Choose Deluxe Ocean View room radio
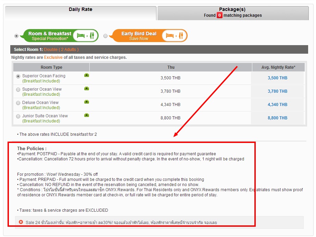Viewport: 316px width, 237px height. [18, 103]
